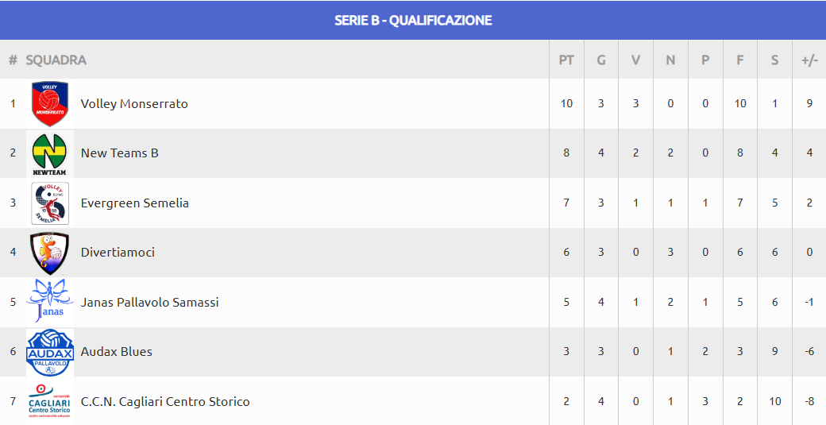Open the Evergreen Semelia team logo
Viewport: 826px width, 425px height.
coord(50,203)
